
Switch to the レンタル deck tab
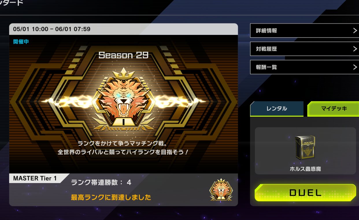[277, 109]
